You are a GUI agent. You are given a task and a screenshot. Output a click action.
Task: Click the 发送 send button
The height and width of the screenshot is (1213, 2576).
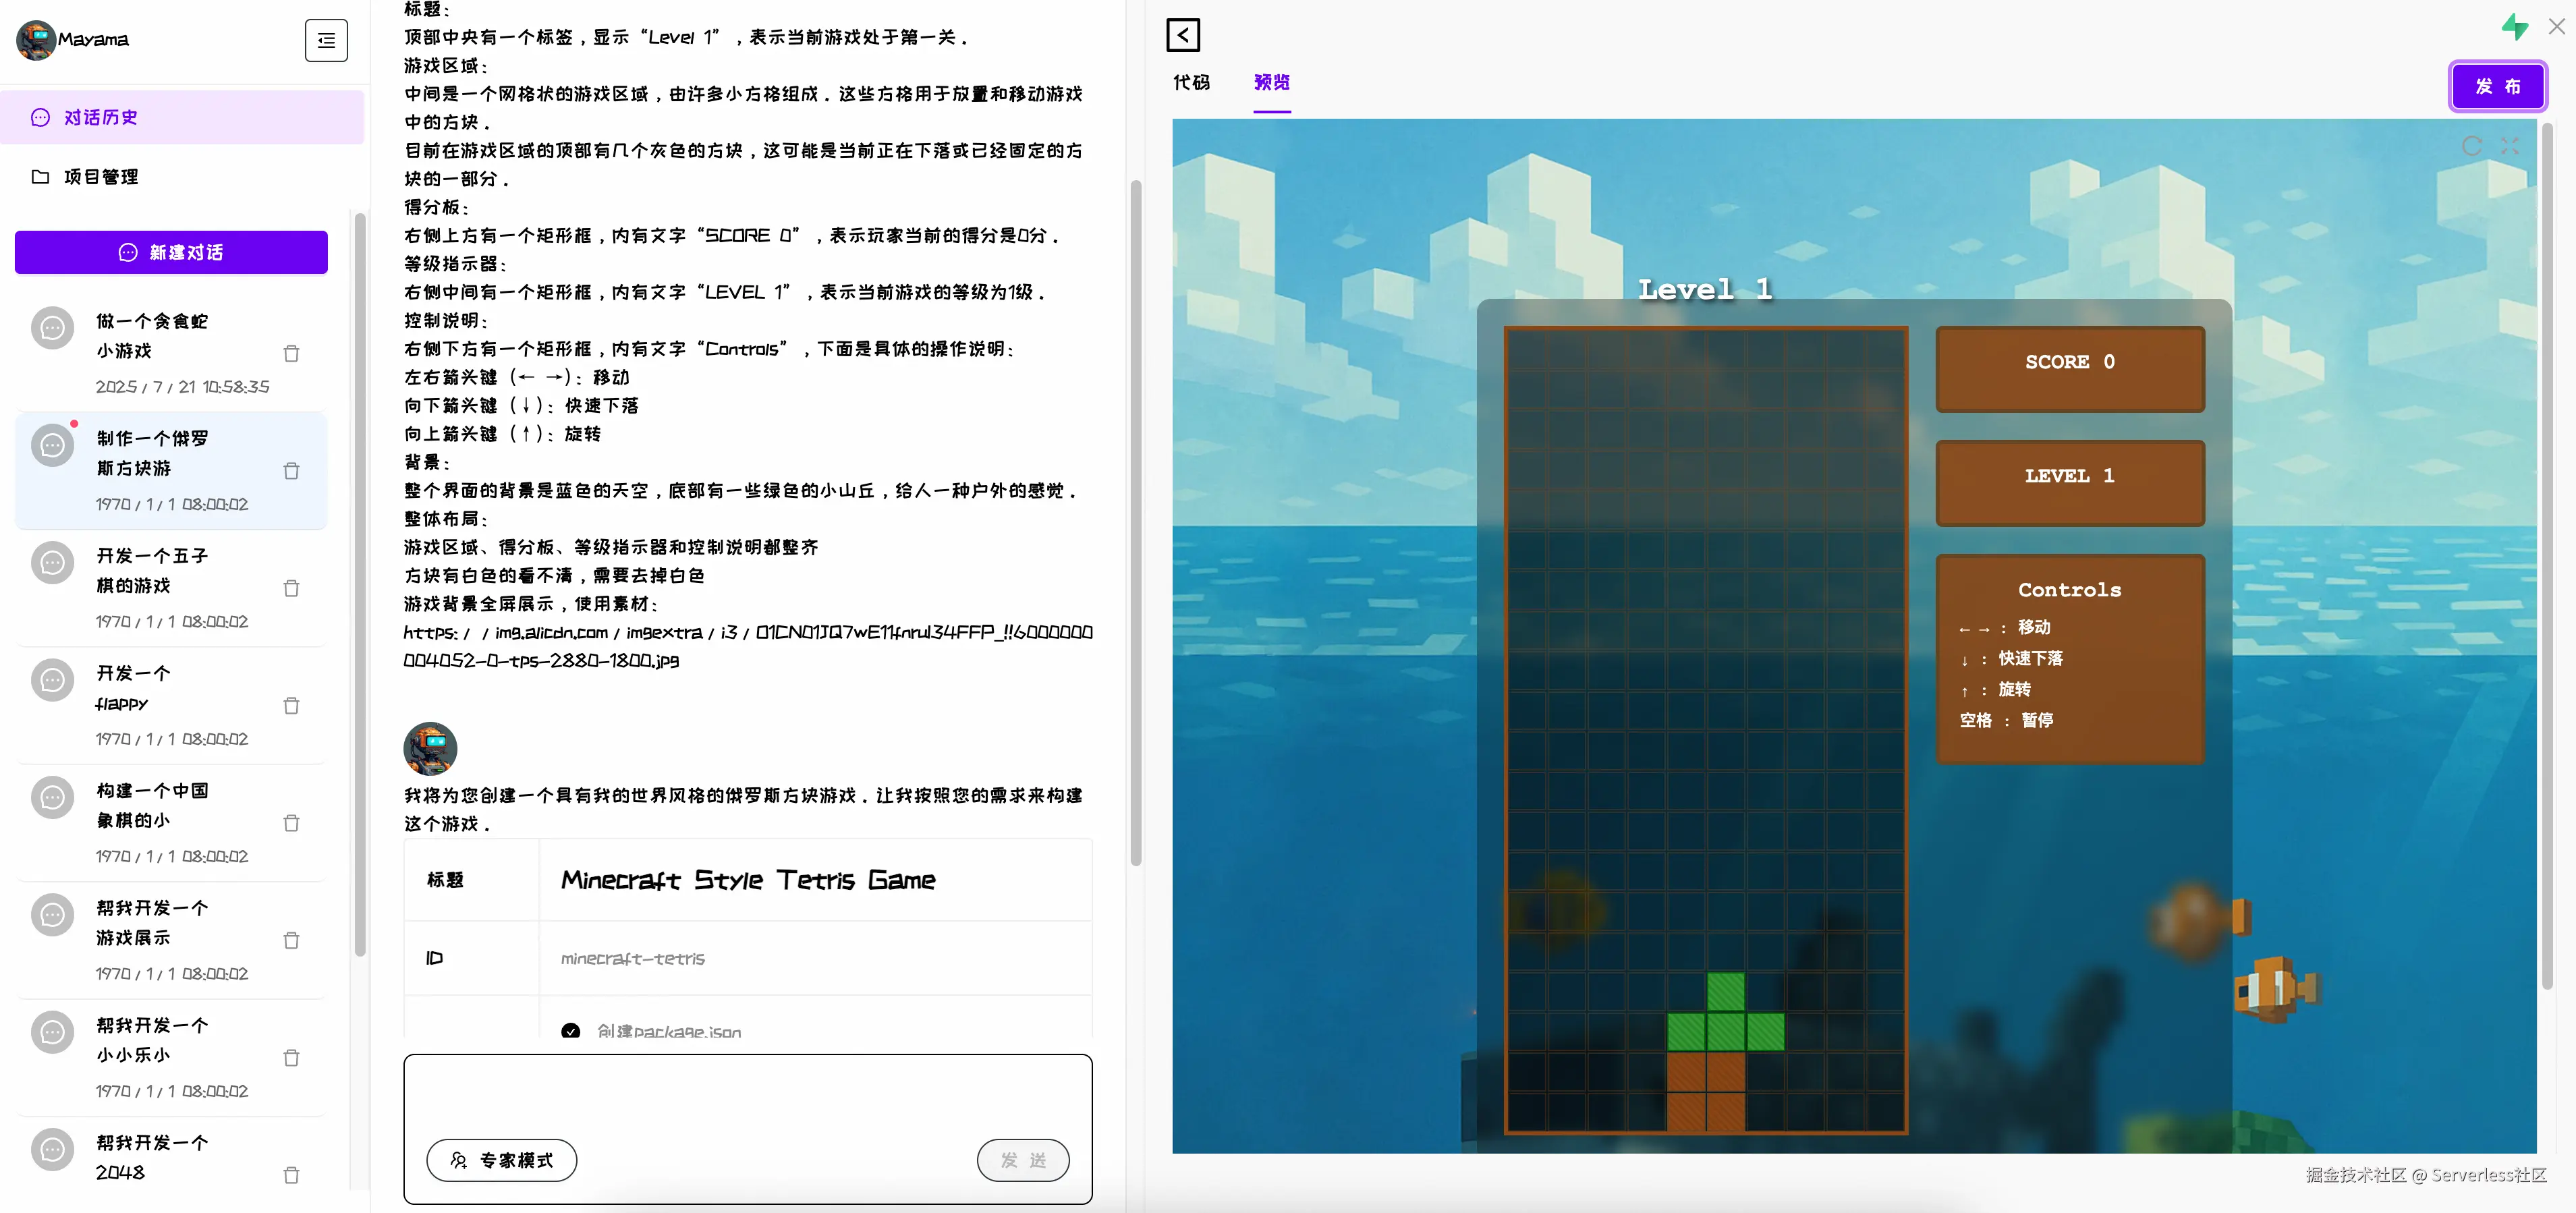click(x=1022, y=1160)
